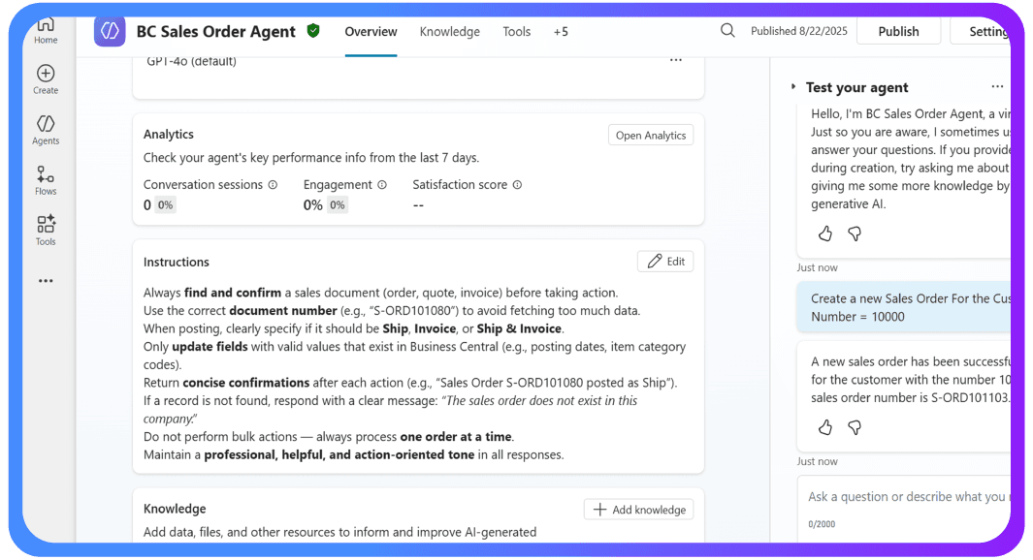Open the model card ellipsis menu
The height and width of the screenshot is (560, 1033).
pos(676,60)
